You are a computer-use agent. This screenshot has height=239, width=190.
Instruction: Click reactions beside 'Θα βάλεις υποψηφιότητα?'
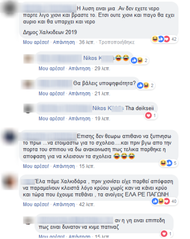[x=145, y=86]
